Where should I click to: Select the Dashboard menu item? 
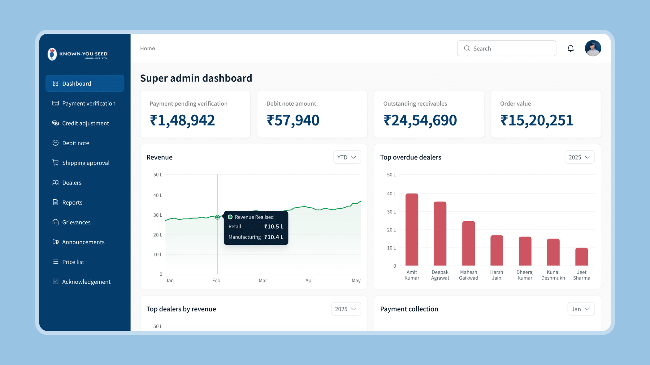(x=85, y=83)
